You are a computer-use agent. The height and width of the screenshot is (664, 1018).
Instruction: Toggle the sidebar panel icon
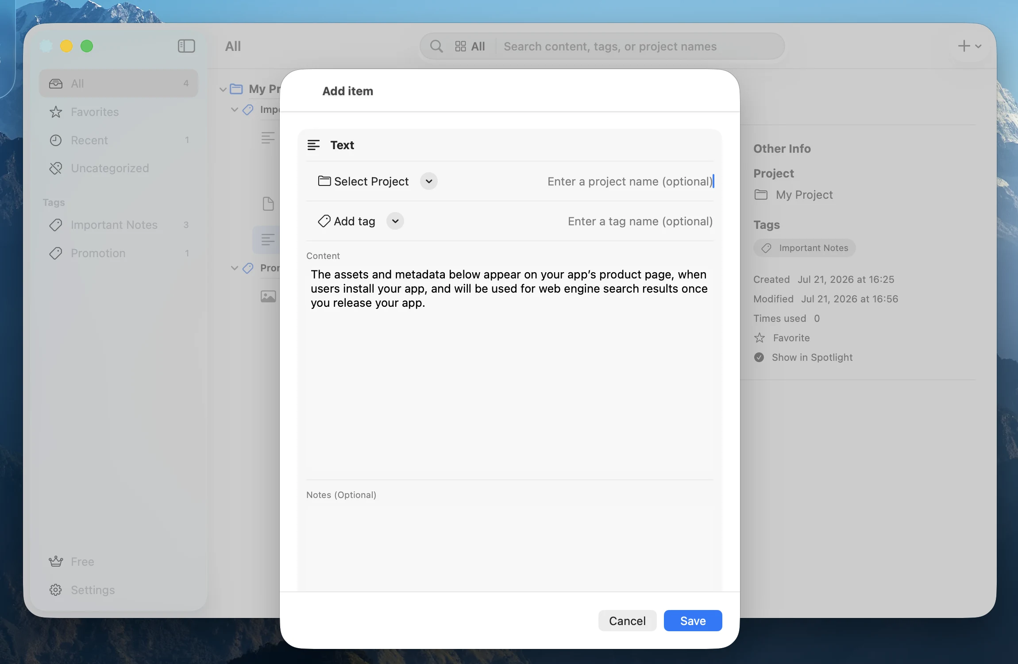[186, 46]
